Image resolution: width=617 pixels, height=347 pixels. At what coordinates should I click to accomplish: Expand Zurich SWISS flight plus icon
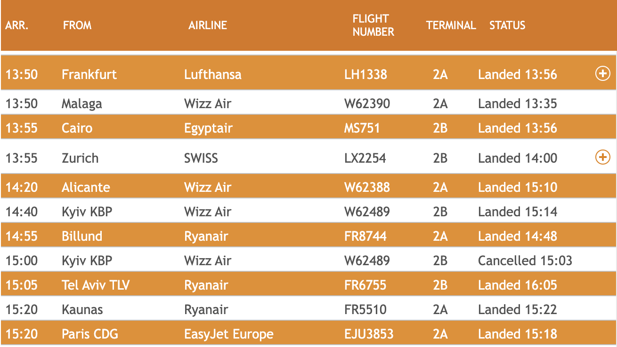[x=603, y=157]
